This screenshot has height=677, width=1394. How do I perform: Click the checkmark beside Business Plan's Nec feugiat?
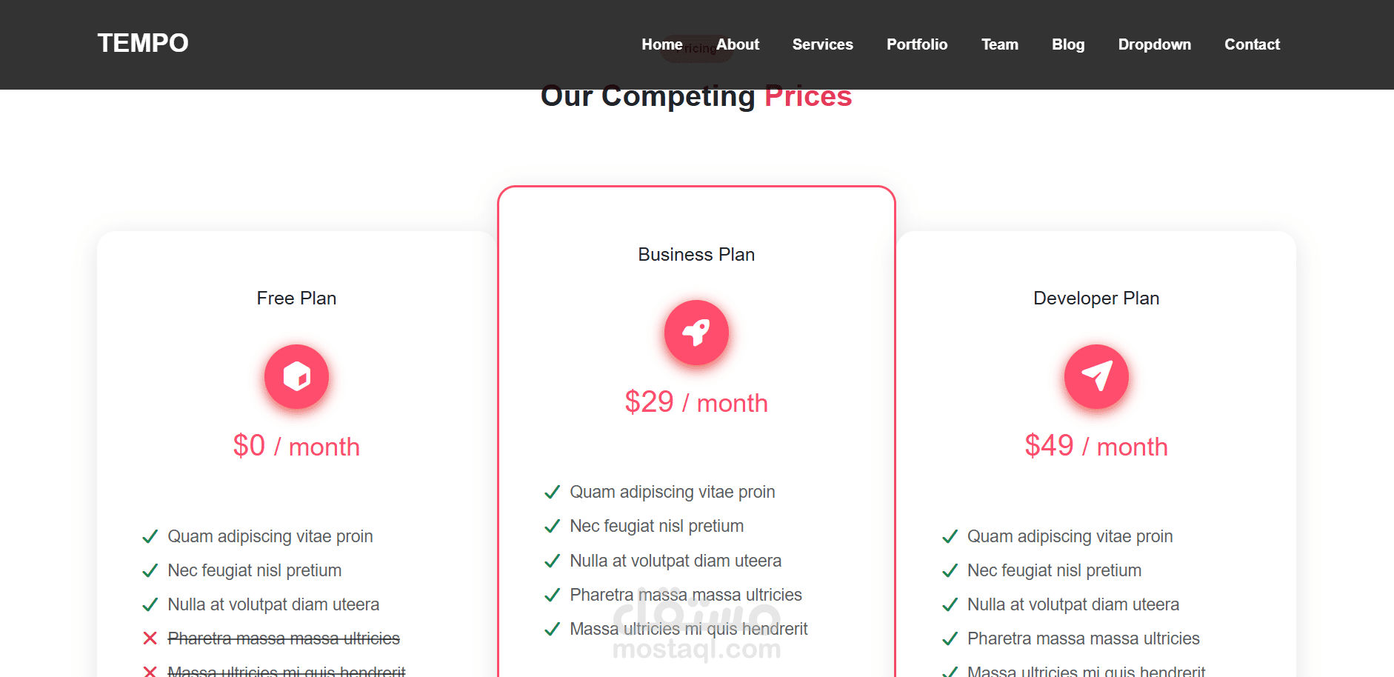tap(552, 526)
